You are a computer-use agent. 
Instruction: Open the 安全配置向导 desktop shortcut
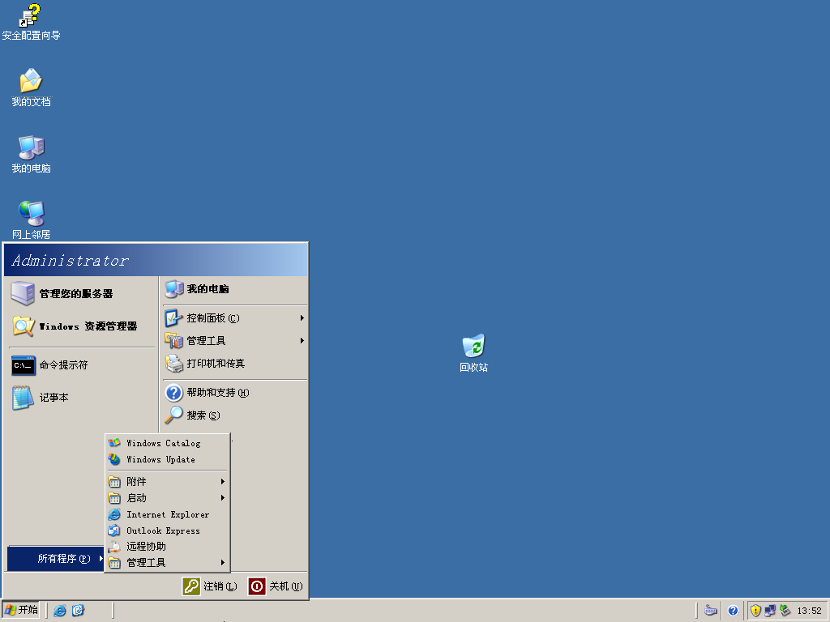point(31,22)
